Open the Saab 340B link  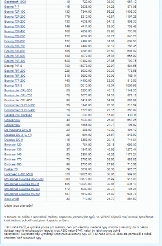click(11, 199)
